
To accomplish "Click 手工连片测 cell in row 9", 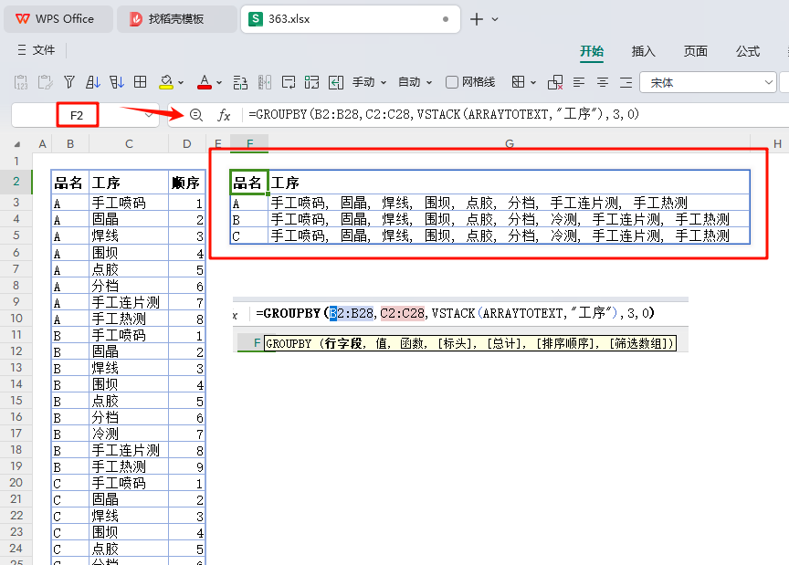I will (x=129, y=302).
